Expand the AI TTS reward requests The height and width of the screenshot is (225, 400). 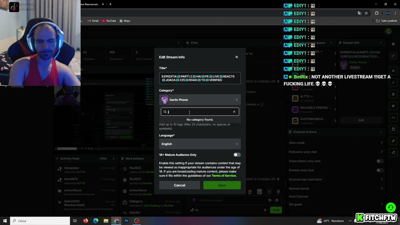pos(335,98)
